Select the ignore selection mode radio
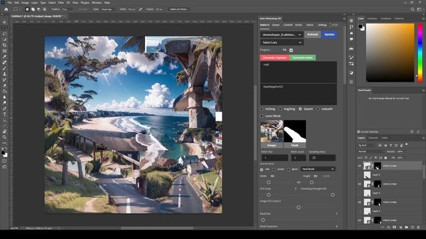 tap(288, 170)
